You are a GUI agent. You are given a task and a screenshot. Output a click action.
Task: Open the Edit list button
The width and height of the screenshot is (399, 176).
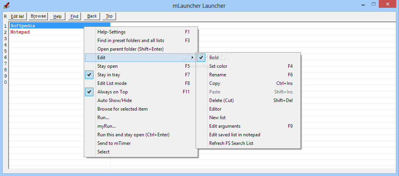tap(17, 16)
